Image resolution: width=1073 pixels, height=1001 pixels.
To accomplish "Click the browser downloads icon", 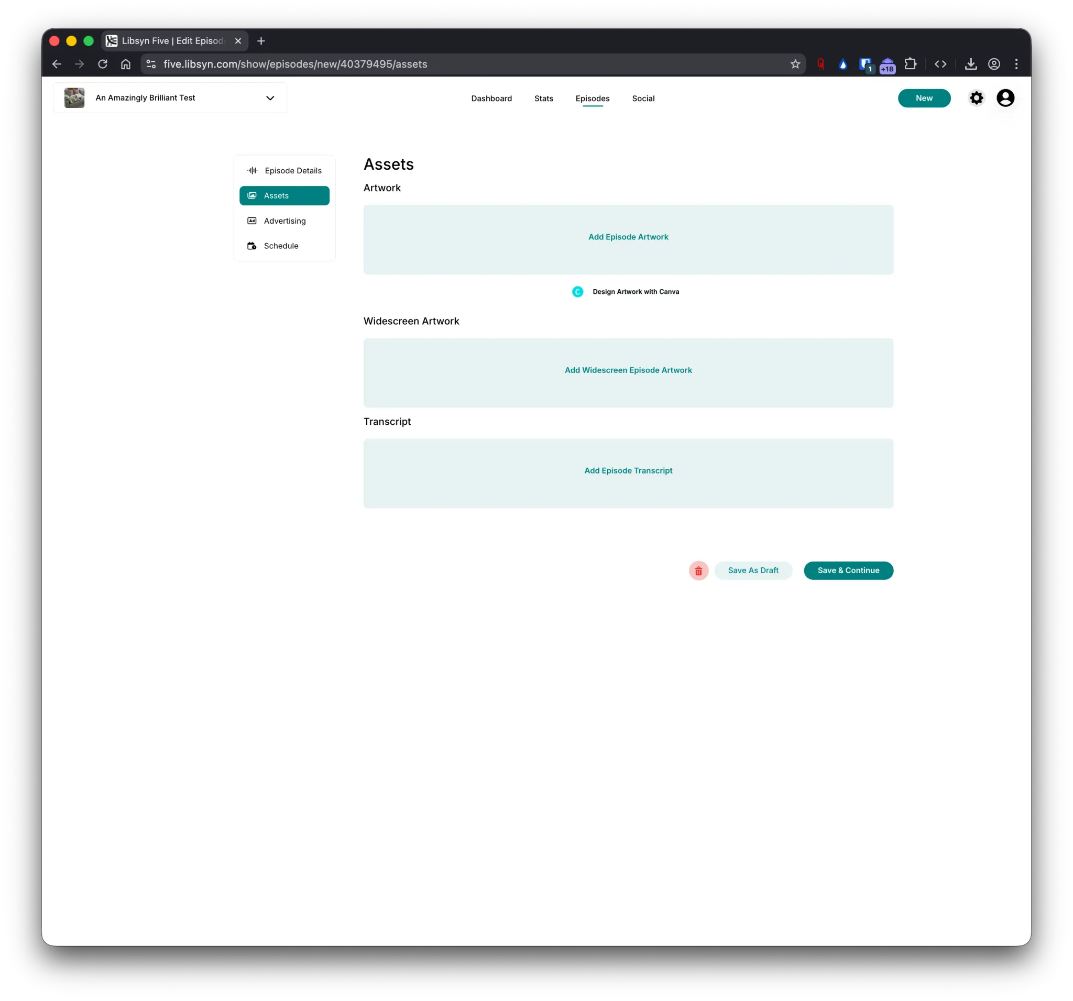I will pos(970,64).
